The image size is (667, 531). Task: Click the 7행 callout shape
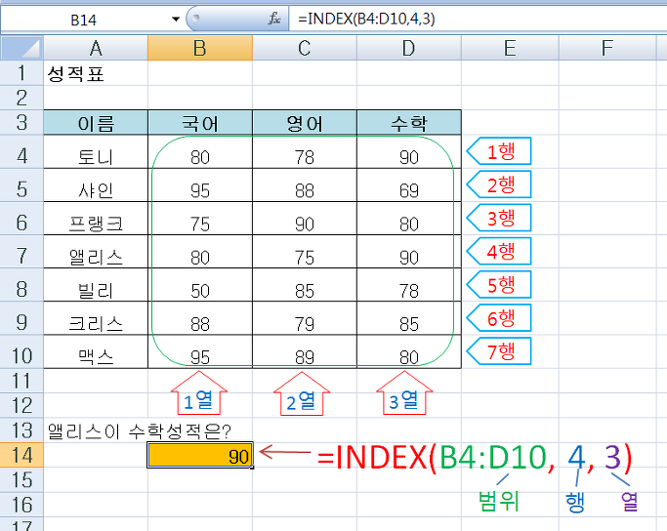[x=499, y=351]
